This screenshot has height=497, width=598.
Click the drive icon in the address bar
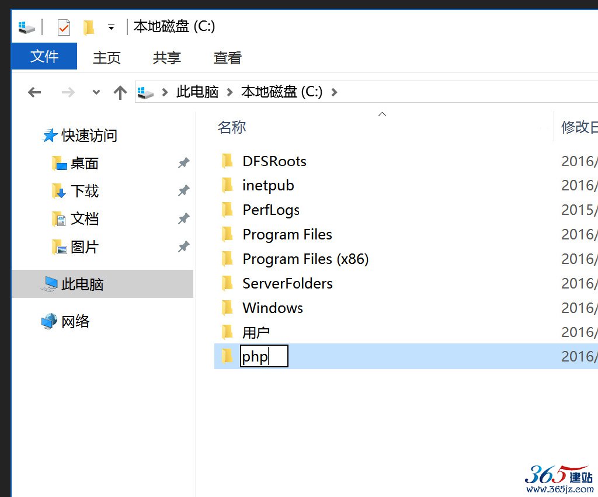pyautogui.click(x=145, y=92)
